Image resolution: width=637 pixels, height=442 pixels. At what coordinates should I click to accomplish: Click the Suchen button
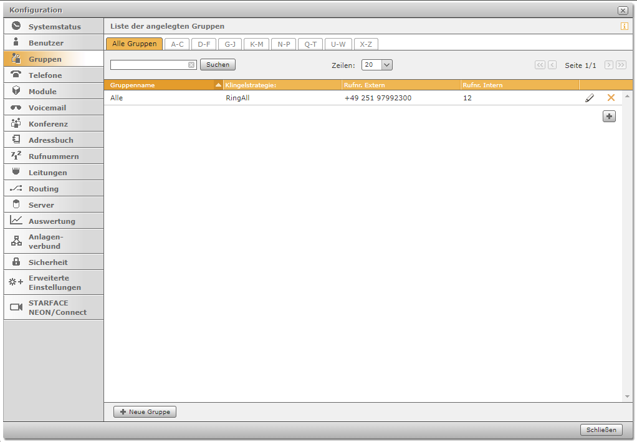point(218,64)
